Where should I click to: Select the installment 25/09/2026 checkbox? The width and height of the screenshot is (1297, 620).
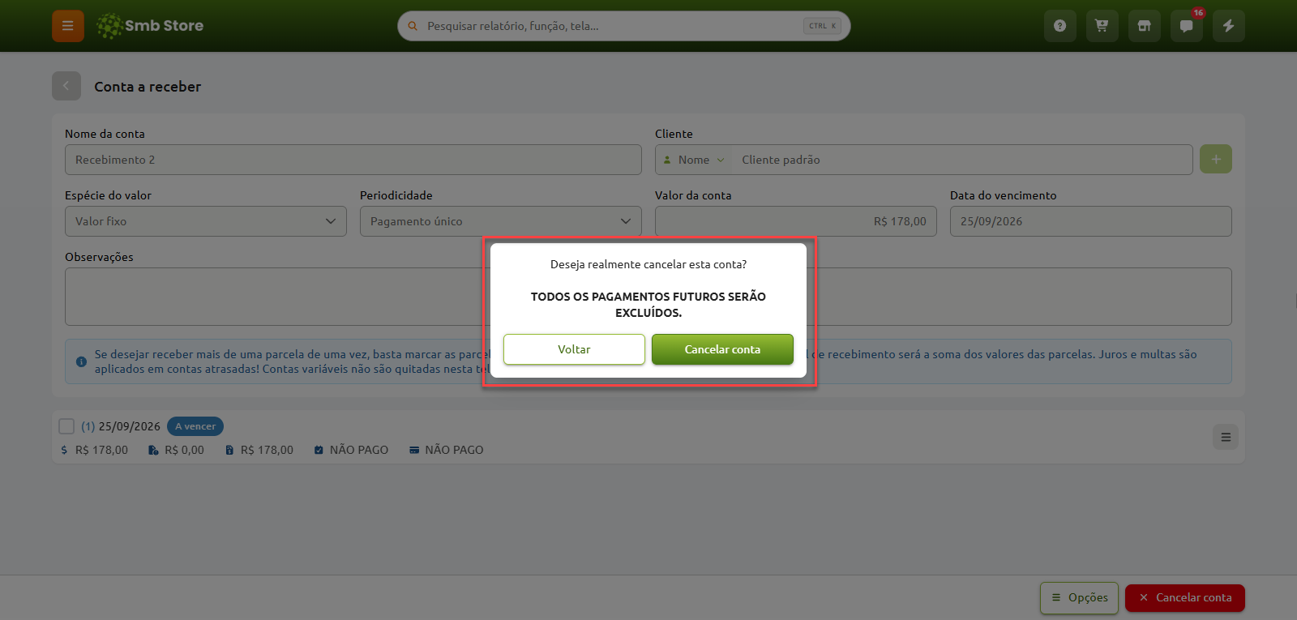66,426
